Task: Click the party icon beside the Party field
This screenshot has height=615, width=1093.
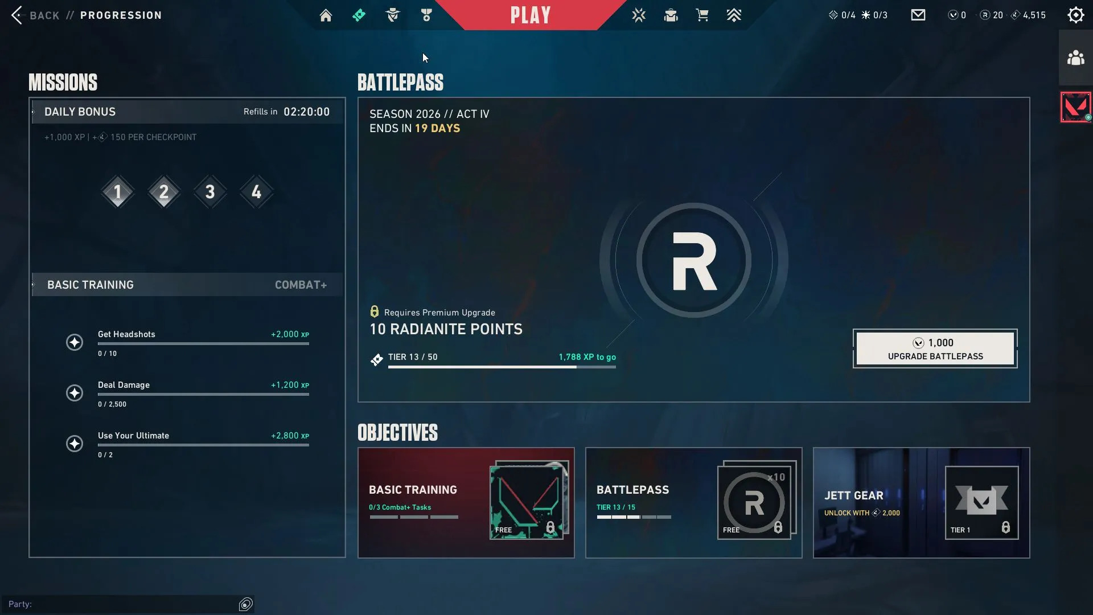Action: (x=246, y=604)
